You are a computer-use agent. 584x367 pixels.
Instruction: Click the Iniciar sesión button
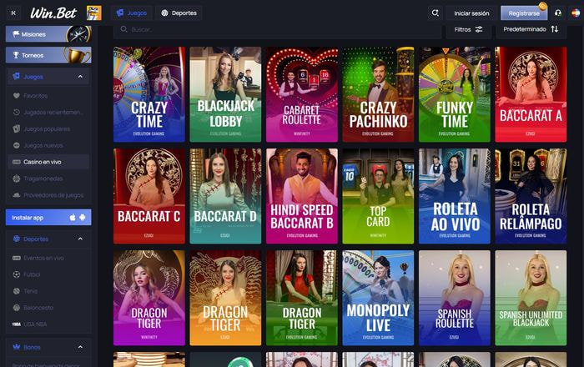tap(471, 13)
